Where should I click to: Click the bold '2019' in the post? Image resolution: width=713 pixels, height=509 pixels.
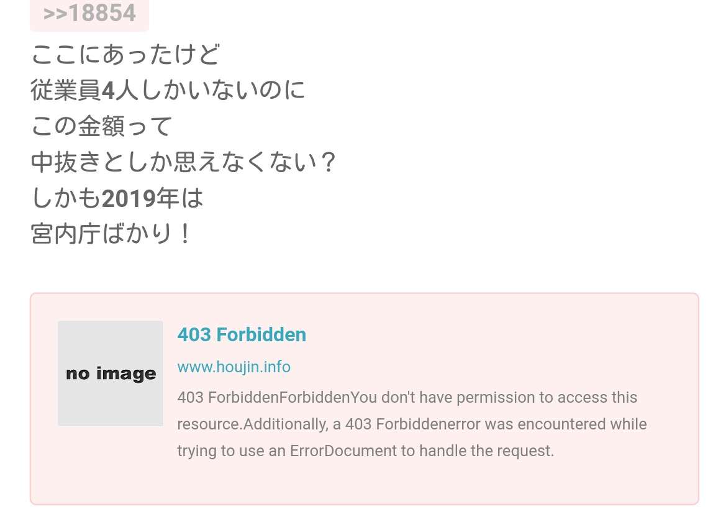point(128,198)
